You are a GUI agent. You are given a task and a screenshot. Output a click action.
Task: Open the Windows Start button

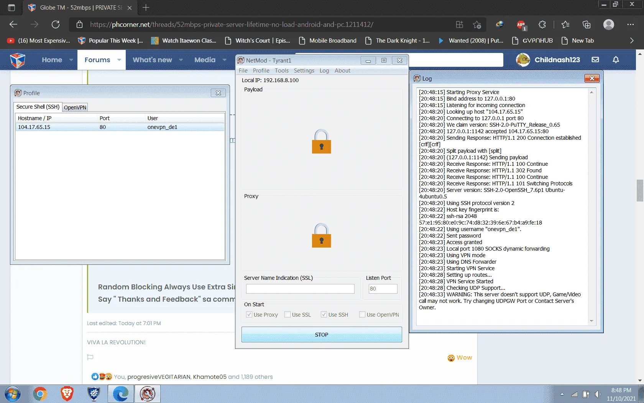[13, 394]
